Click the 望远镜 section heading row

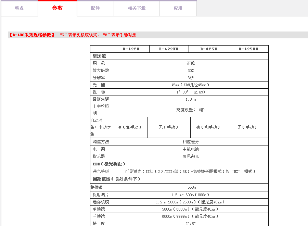(99, 56)
